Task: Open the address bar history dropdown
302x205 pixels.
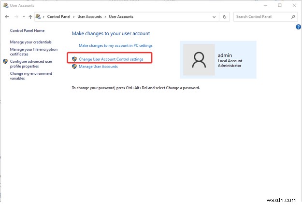Action: 214,17
